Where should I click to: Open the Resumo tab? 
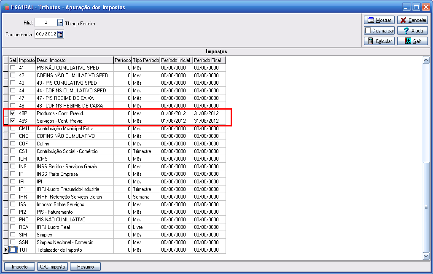coord(85,267)
